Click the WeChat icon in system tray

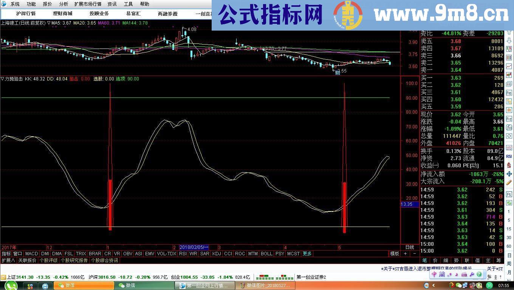point(458,285)
